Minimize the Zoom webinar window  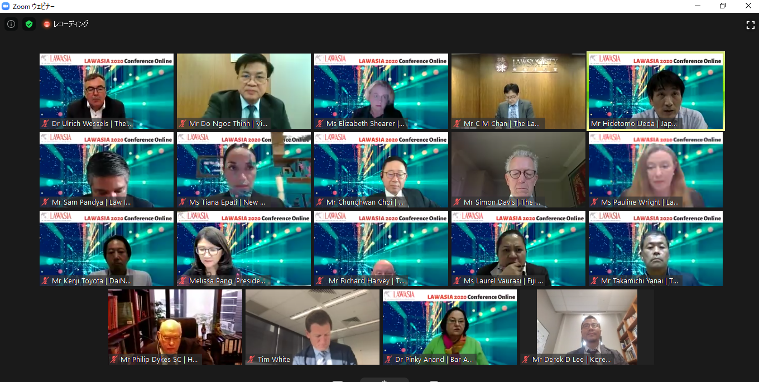698,6
